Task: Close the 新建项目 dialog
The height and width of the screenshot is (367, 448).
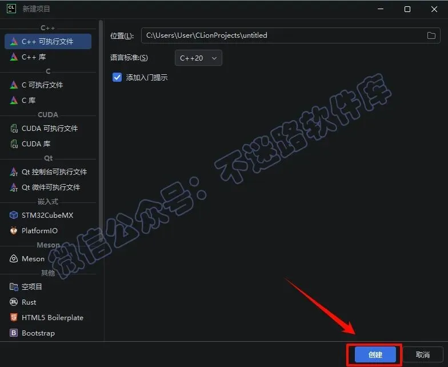Action: pyautogui.click(x=434, y=9)
